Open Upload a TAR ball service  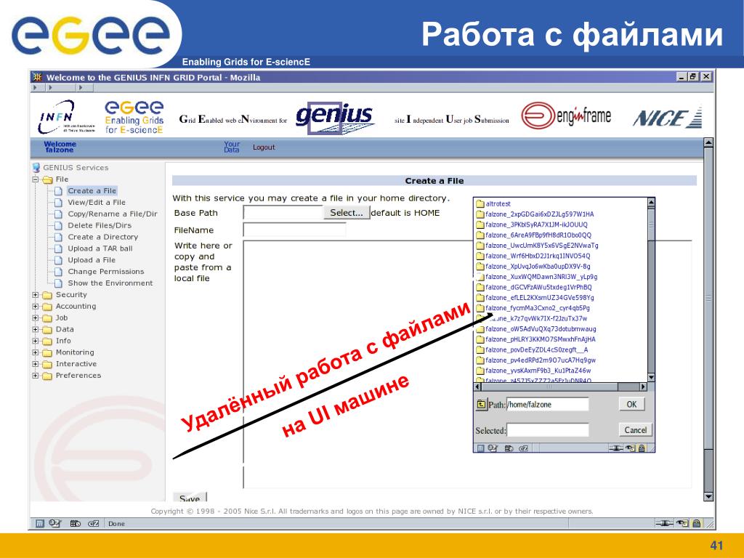pos(100,248)
